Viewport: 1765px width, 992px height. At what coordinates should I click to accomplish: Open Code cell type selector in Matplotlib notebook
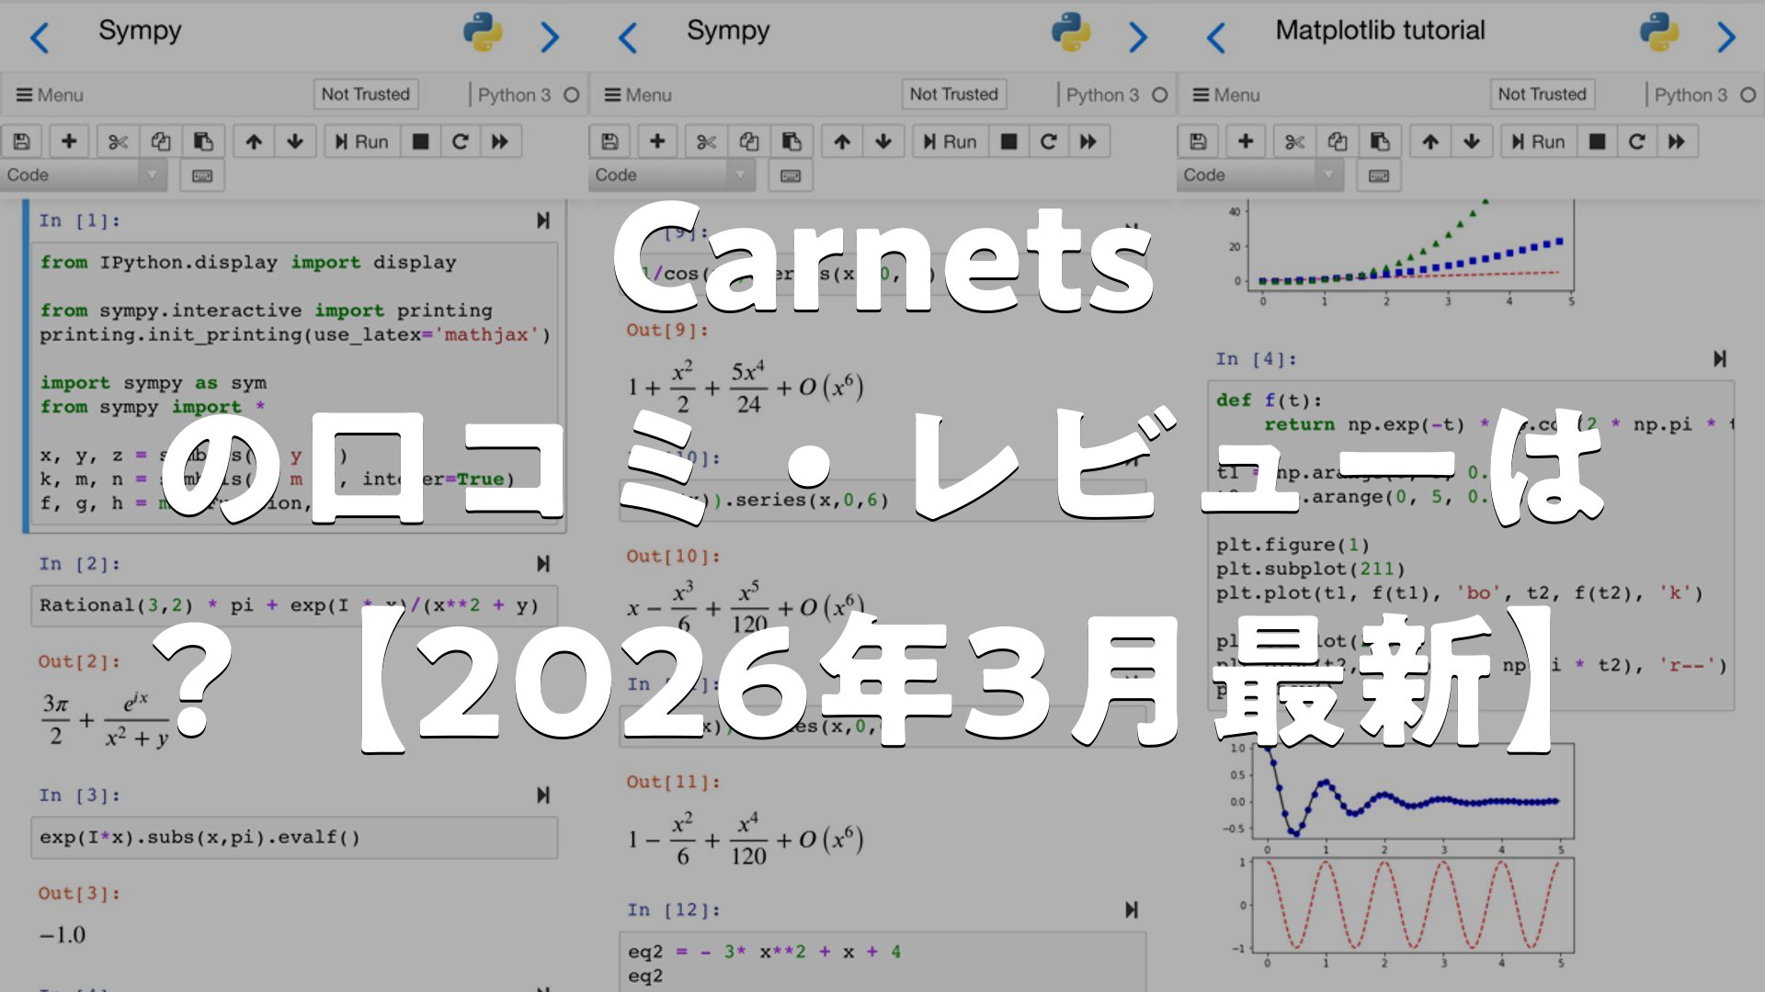coord(1259,175)
